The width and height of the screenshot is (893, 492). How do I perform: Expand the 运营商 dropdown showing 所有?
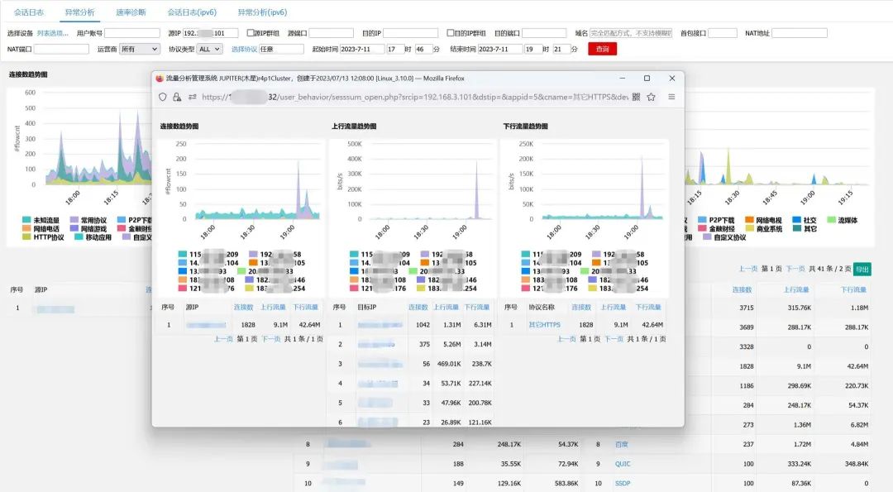click(139, 50)
